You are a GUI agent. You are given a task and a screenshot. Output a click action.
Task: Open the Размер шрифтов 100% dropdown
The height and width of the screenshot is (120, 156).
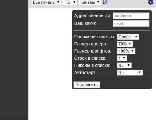pos(126,51)
